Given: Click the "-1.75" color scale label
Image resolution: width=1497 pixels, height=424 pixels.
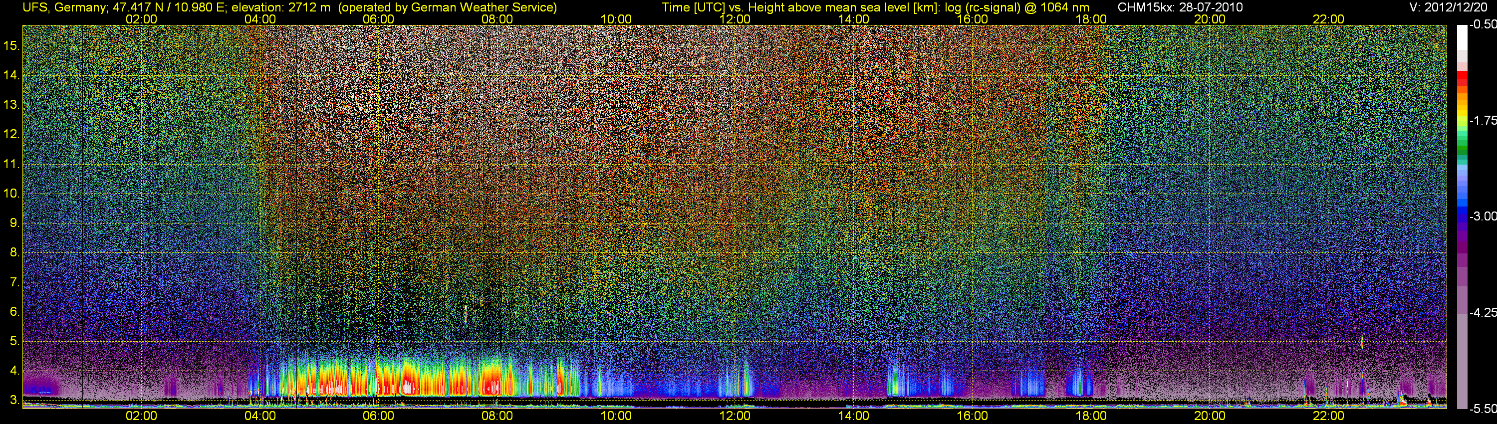Looking at the screenshot, I should click(1483, 121).
